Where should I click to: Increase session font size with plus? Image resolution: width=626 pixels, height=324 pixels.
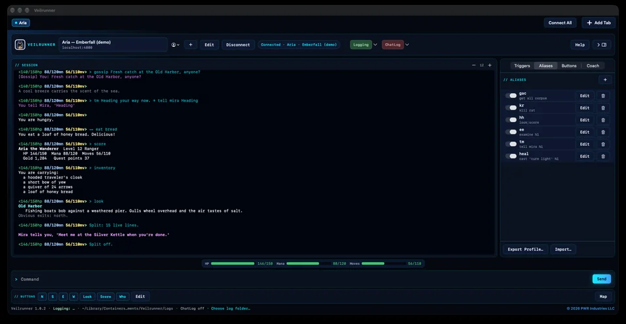(490, 65)
